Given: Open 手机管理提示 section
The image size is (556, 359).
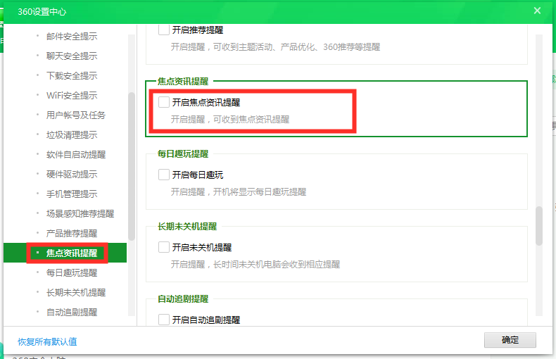Looking at the screenshot, I should (x=72, y=194).
